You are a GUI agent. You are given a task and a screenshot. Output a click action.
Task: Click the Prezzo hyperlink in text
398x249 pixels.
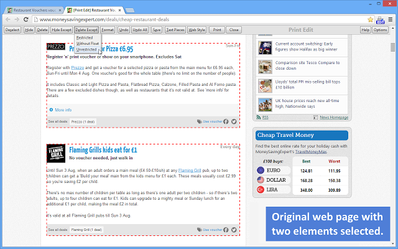77,68
